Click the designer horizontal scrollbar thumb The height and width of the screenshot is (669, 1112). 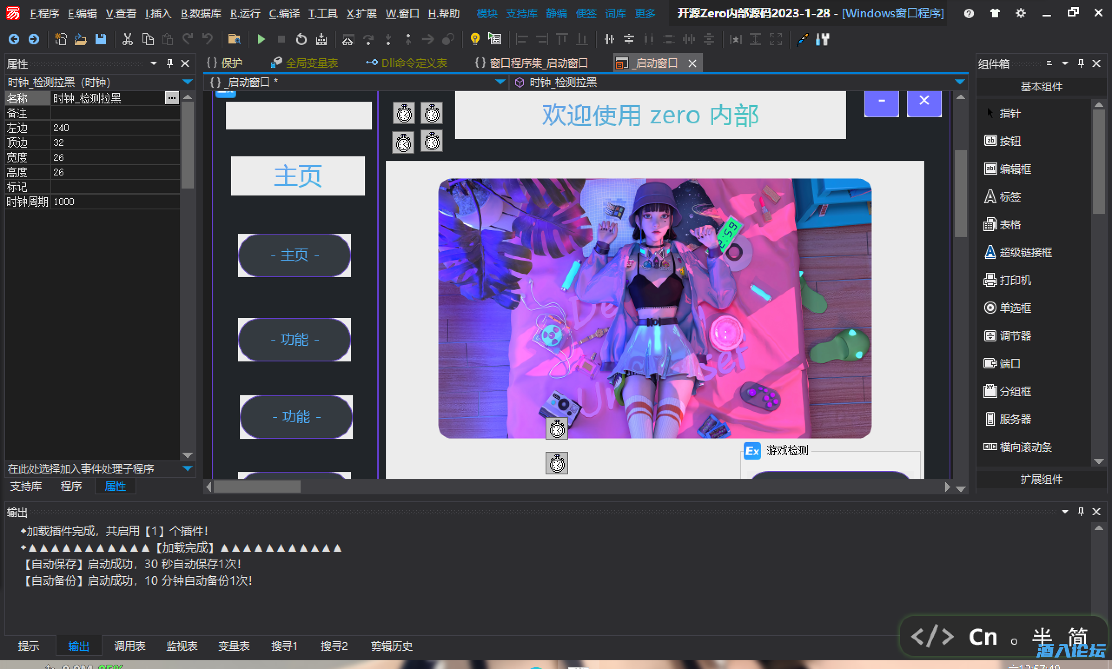(x=257, y=487)
